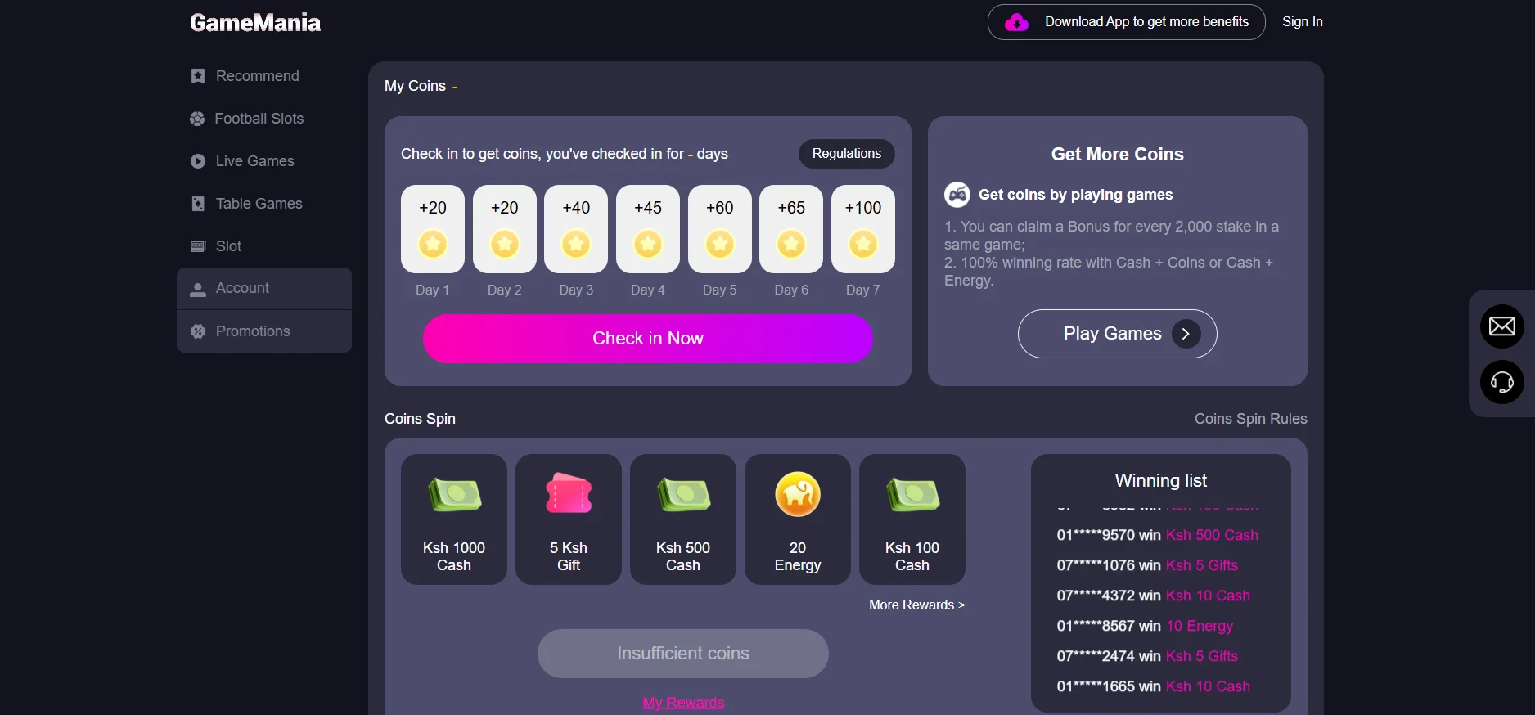The image size is (1535, 715).
Task: Click the GameMania logo
Action: [255, 23]
